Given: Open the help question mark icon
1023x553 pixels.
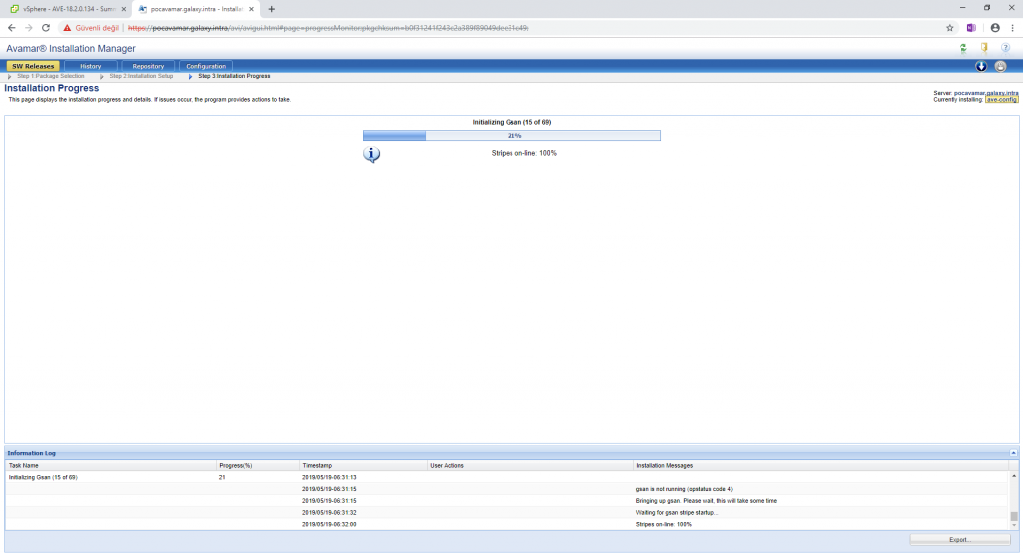Looking at the screenshot, I should pos(1005,48).
